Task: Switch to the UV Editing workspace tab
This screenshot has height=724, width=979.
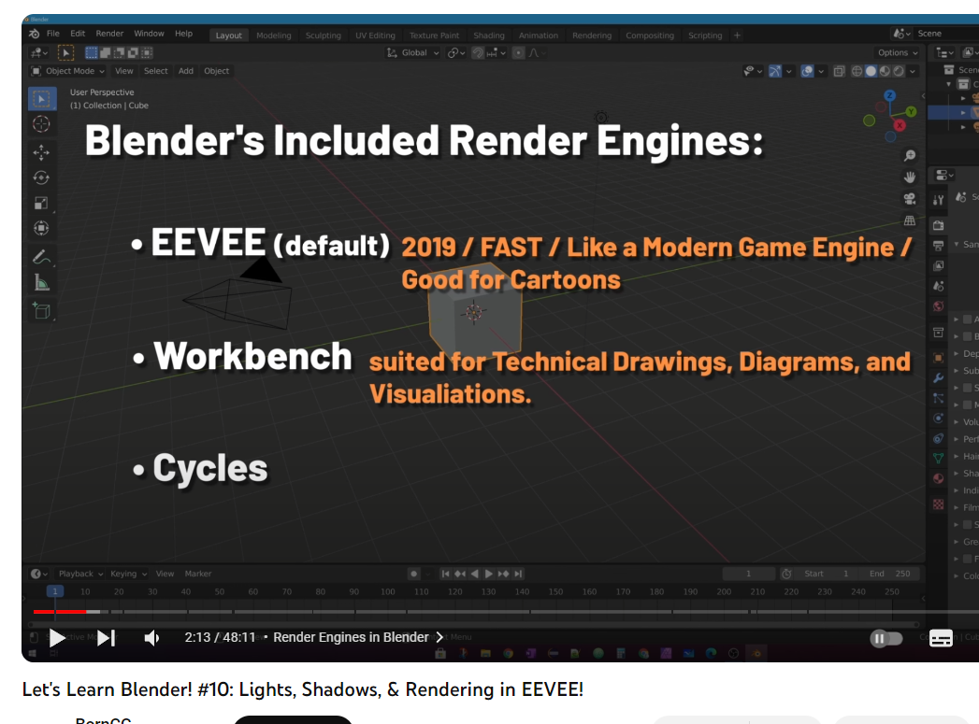Action: tap(375, 35)
